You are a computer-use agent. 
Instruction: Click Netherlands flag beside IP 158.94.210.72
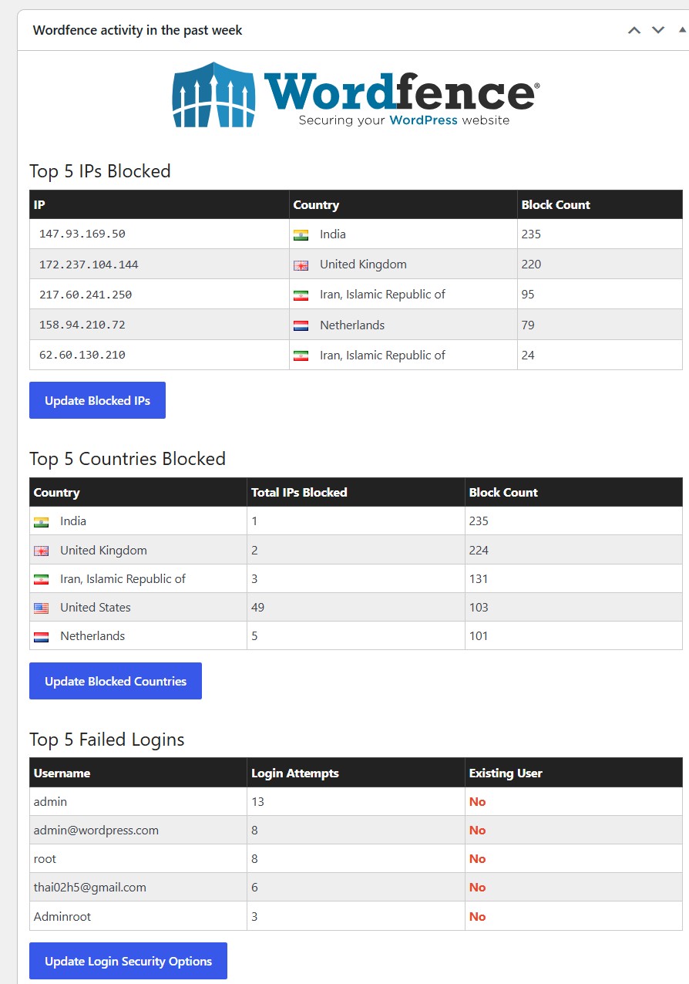[x=301, y=326]
